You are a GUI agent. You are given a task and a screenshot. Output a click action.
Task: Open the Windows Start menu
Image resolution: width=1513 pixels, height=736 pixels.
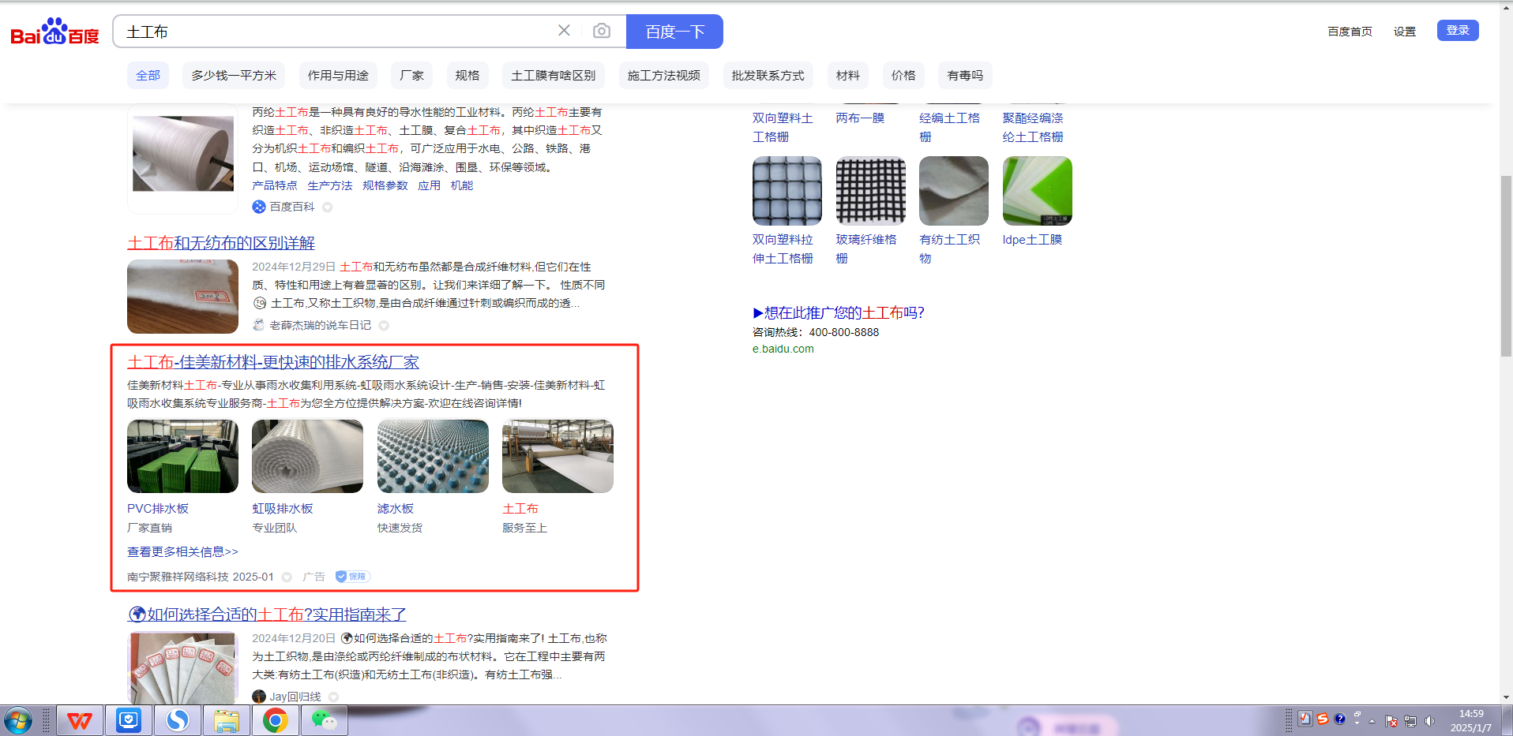tap(17, 721)
